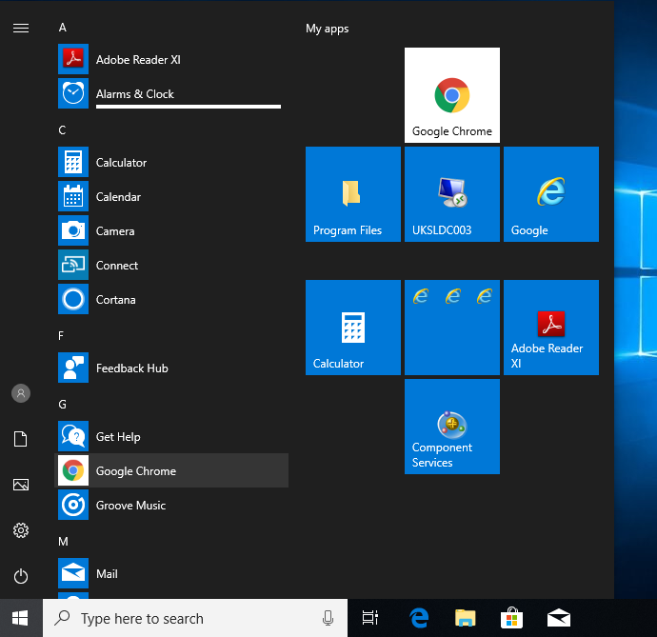Open the Program Files tile
The width and height of the screenshot is (657, 637).
(x=353, y=194)
